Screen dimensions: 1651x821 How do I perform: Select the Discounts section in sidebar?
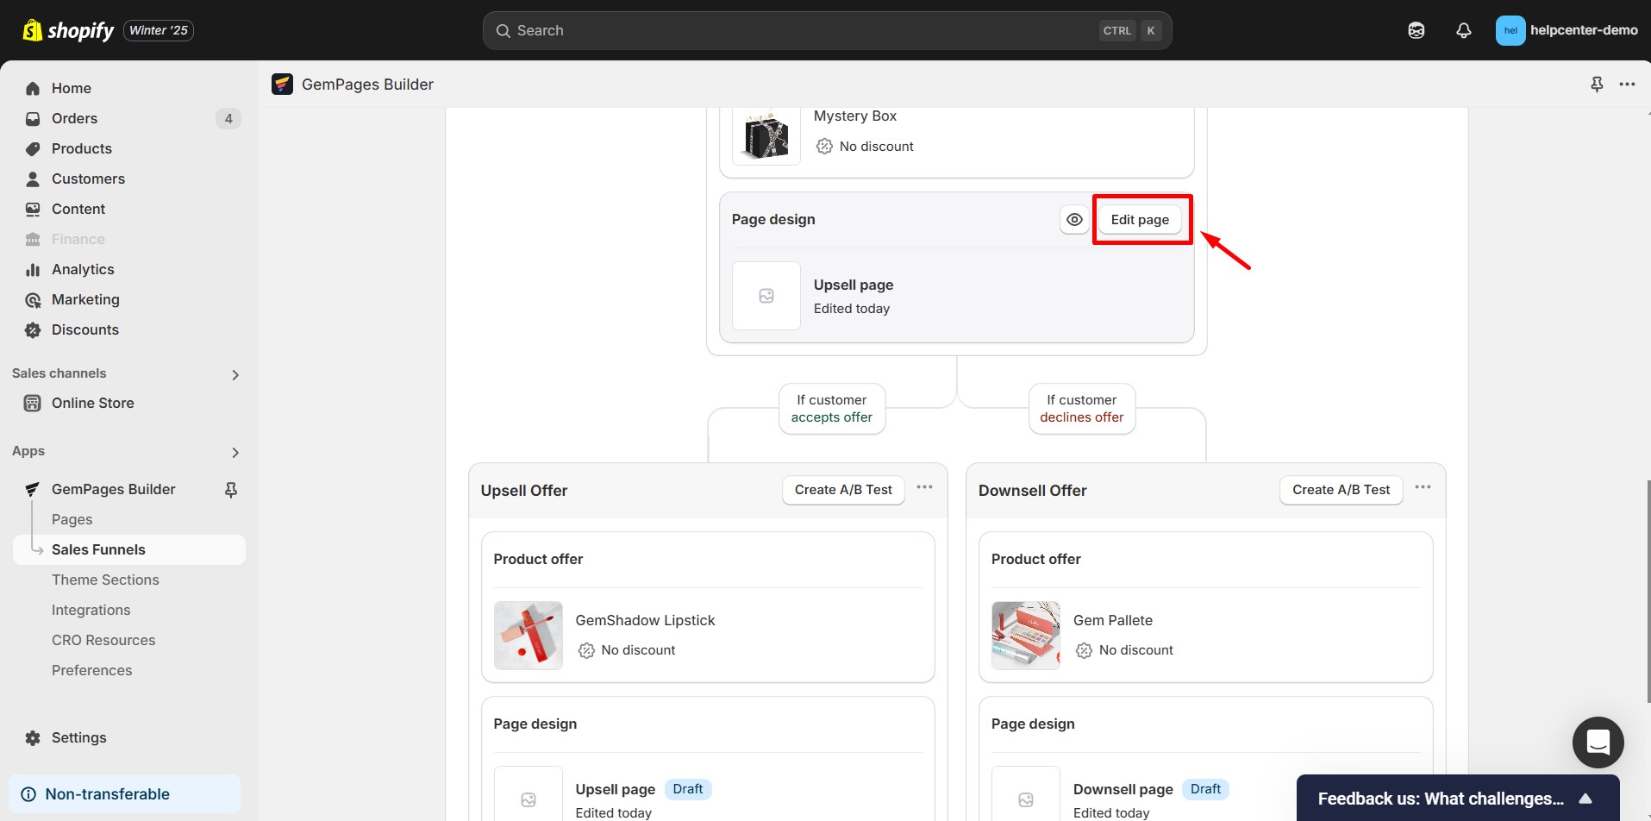84,329
